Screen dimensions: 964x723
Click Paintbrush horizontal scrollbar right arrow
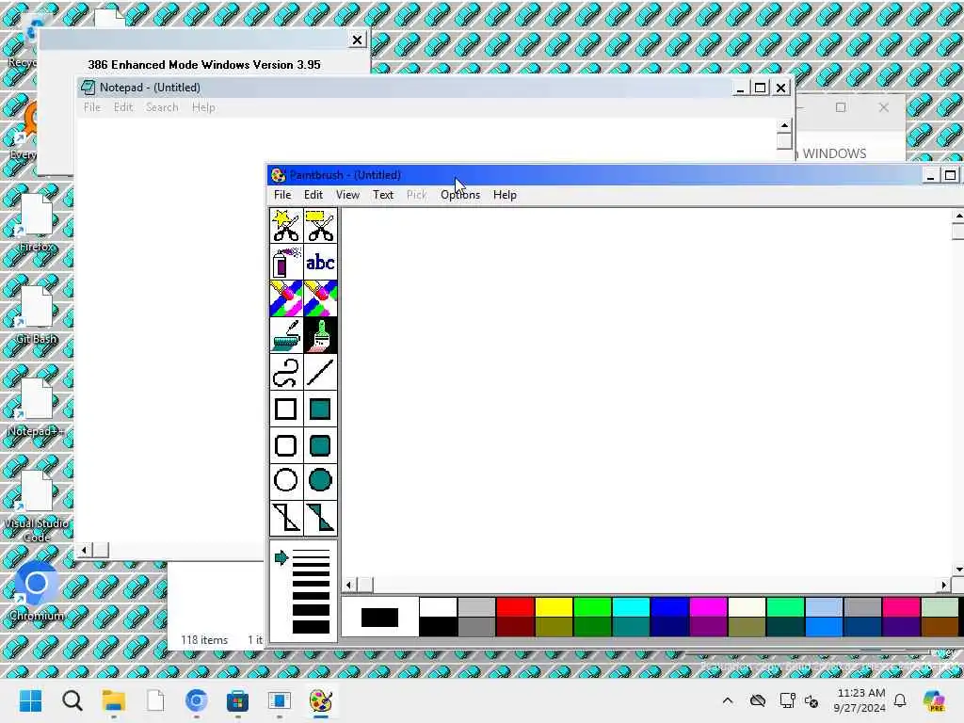click(x=943, y=585)
